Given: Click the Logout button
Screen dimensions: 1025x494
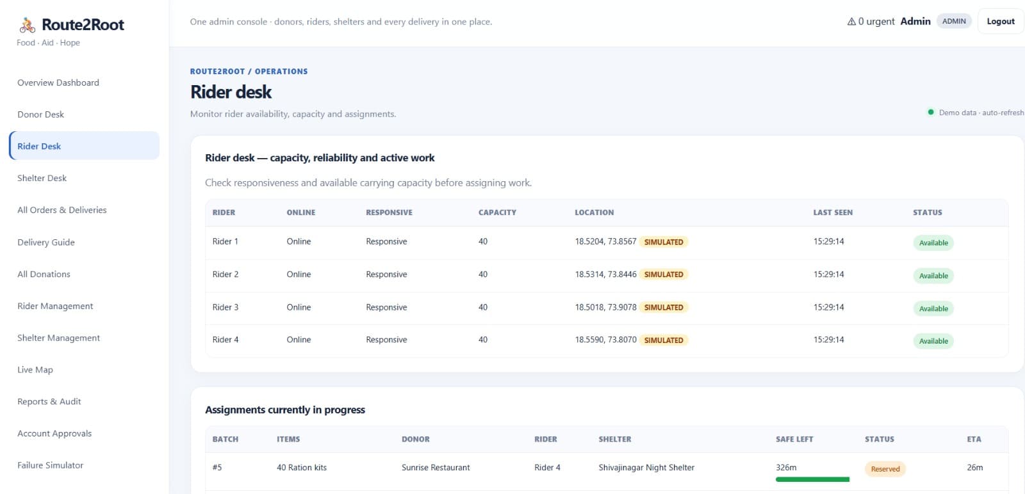Looking at the screenshot, I should point(1000,21).
